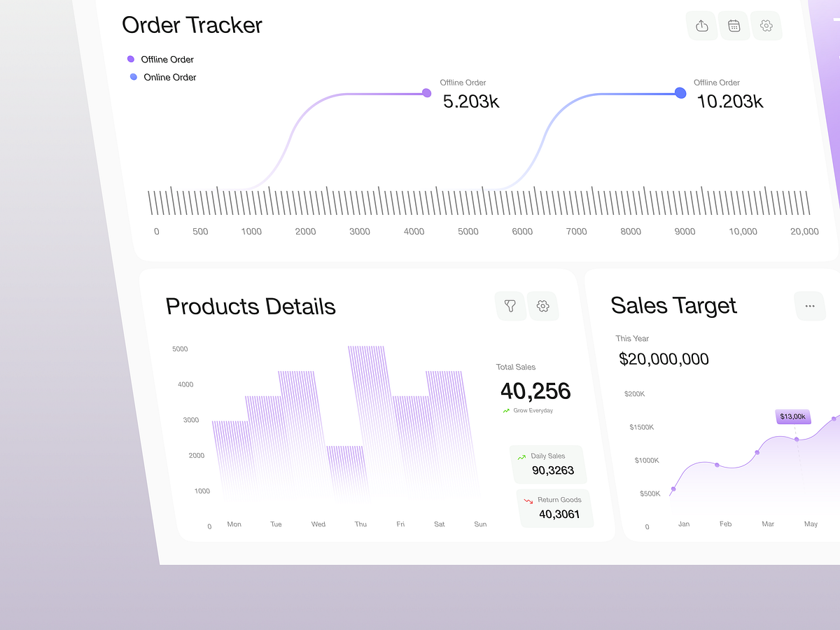Click the share/export icon on Order Tracker
The image size is (840, 630).
(702, 25)
